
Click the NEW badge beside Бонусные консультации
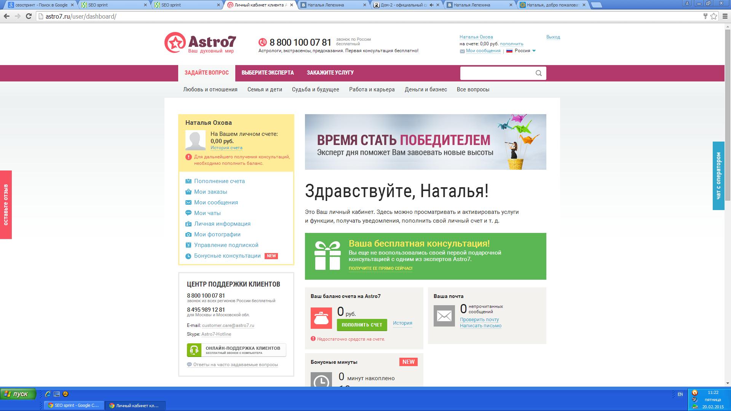(271, 256)
